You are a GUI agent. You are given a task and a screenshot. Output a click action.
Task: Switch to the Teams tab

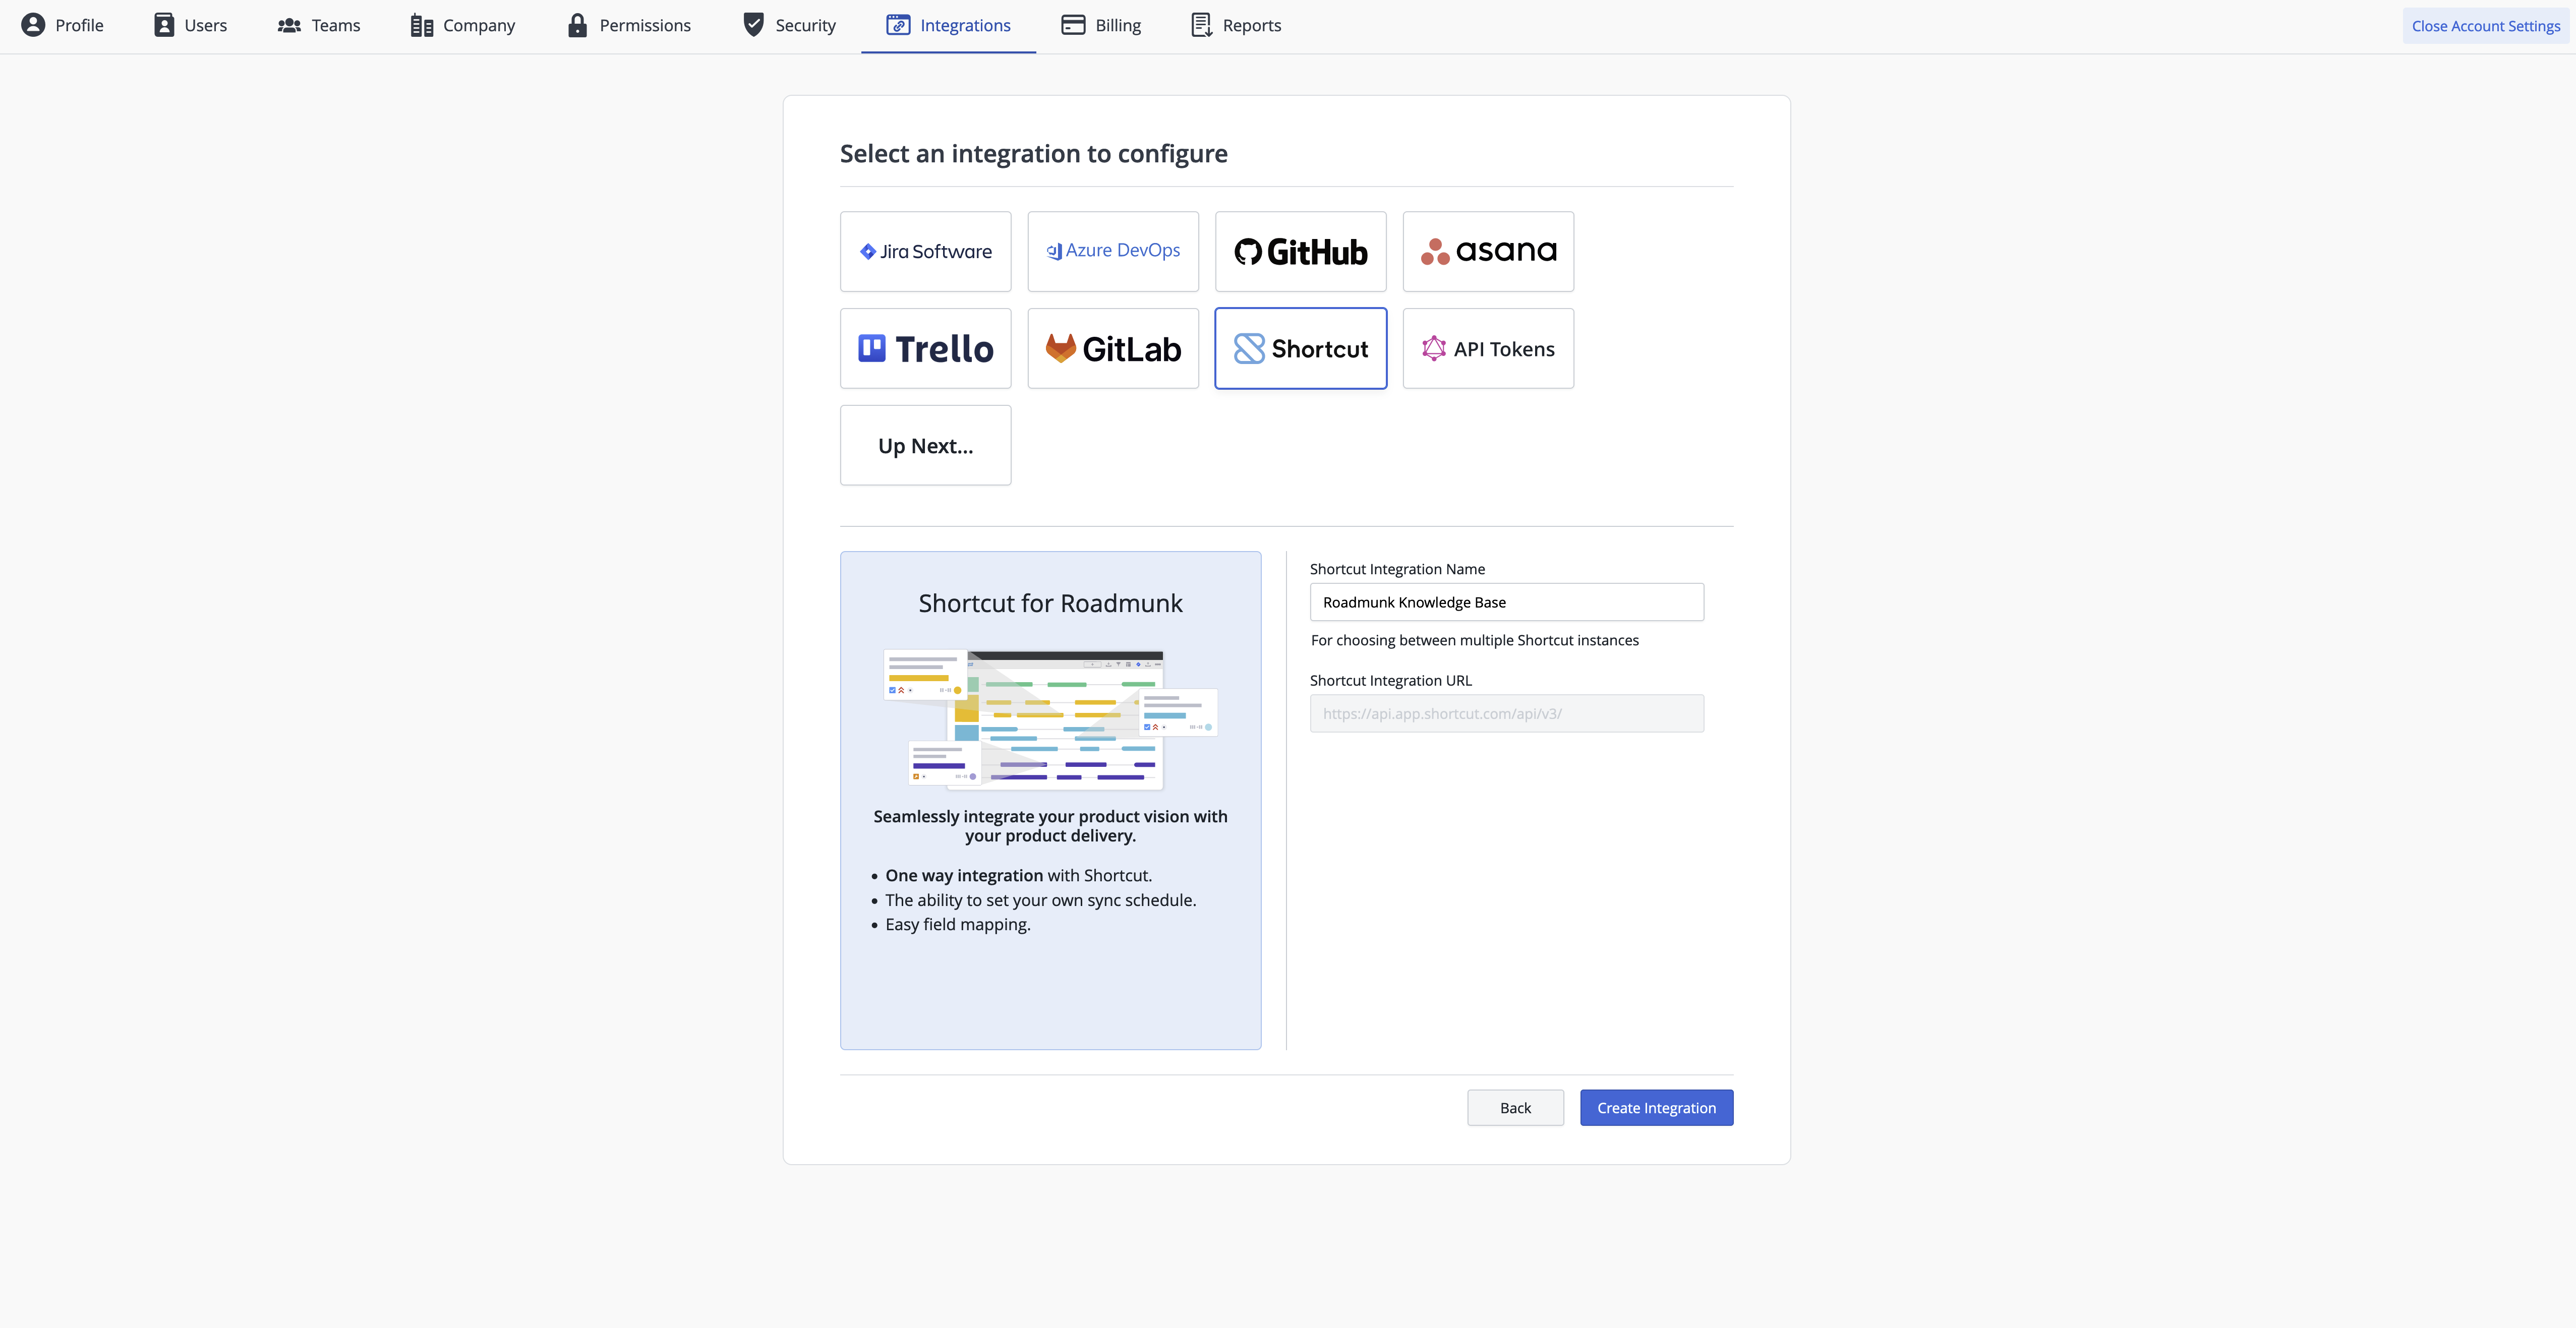pos(318,25)
